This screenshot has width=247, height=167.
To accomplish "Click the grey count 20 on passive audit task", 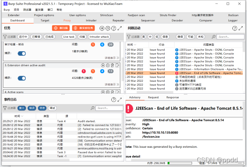I will pyautogui.click(x=111, y=44).
